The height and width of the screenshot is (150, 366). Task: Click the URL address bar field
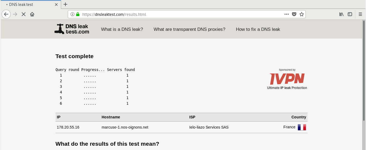[x=182, y=14]
